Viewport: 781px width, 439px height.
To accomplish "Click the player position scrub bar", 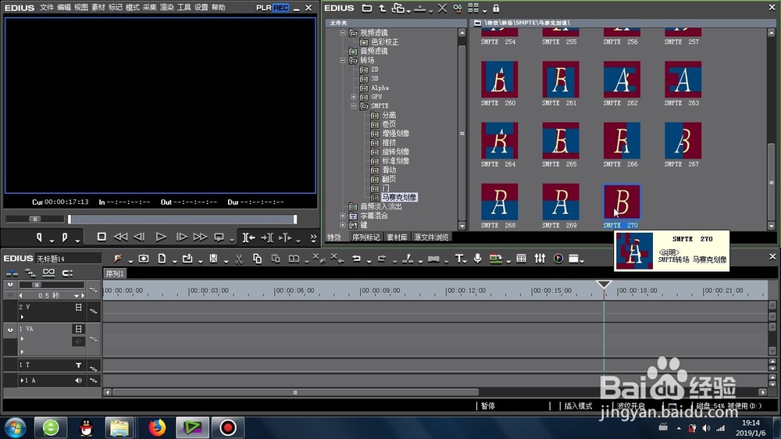I will tap(182, 219).
